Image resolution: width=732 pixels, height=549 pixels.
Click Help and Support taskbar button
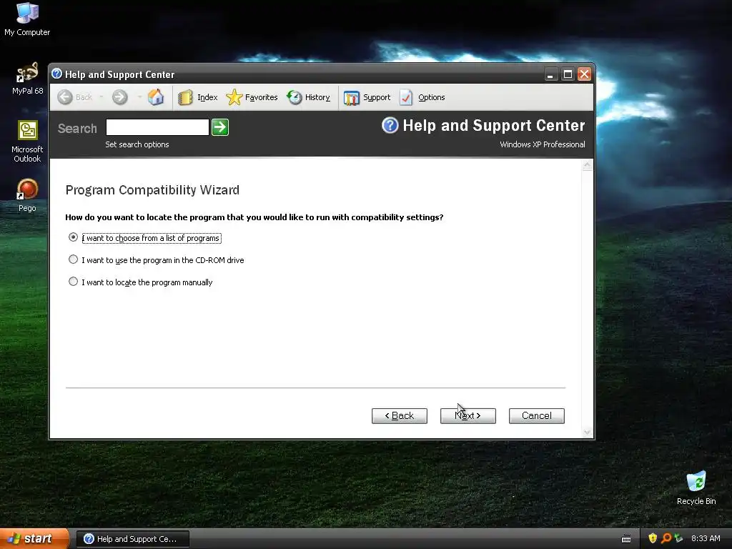click(x=132, y=539)
